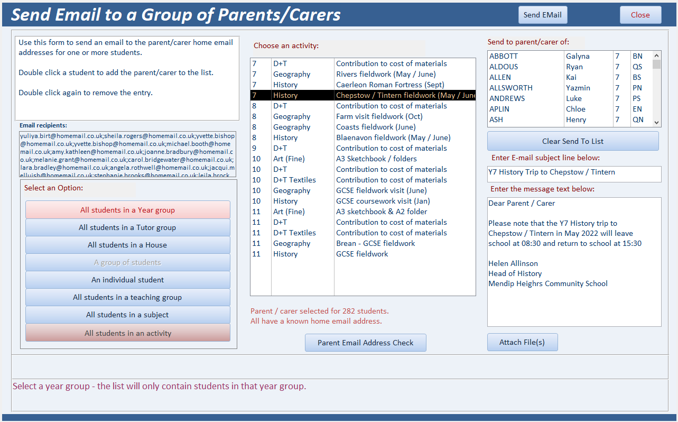Pick All students in a House option
Screen dimensions: 678x422
click(128, 245)
